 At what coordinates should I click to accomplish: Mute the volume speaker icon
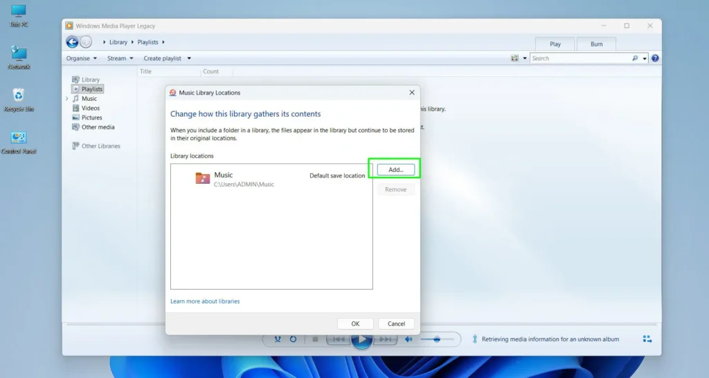409,339
